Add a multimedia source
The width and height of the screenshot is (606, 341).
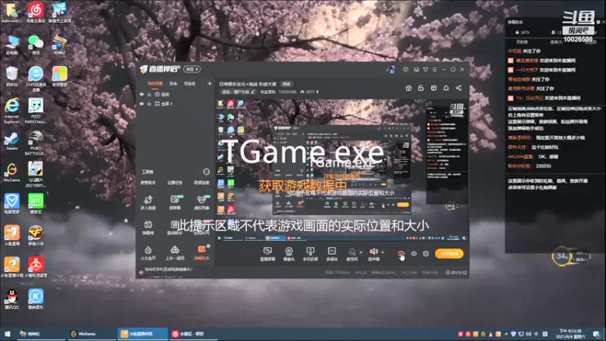point(332,254)
